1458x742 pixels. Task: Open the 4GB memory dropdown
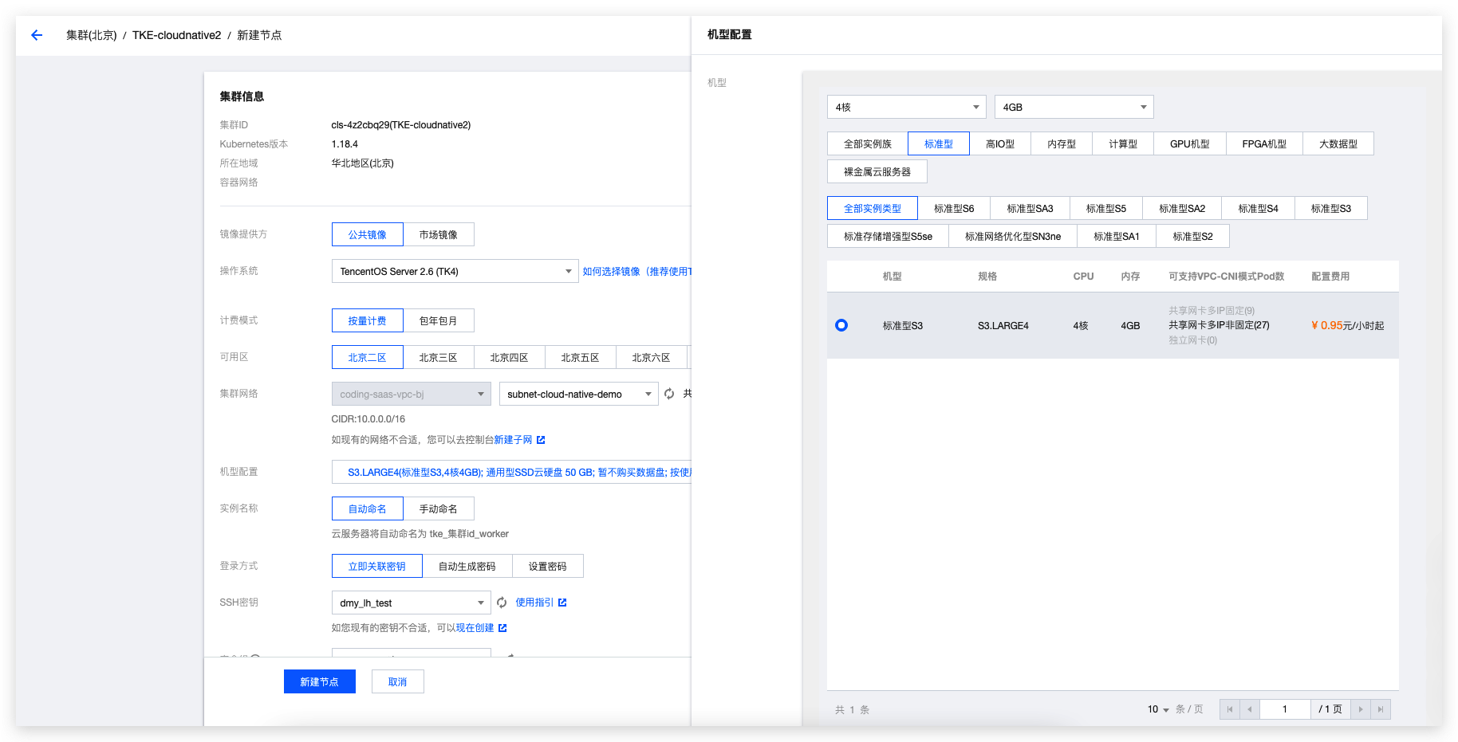click(x=1074, y=107)
